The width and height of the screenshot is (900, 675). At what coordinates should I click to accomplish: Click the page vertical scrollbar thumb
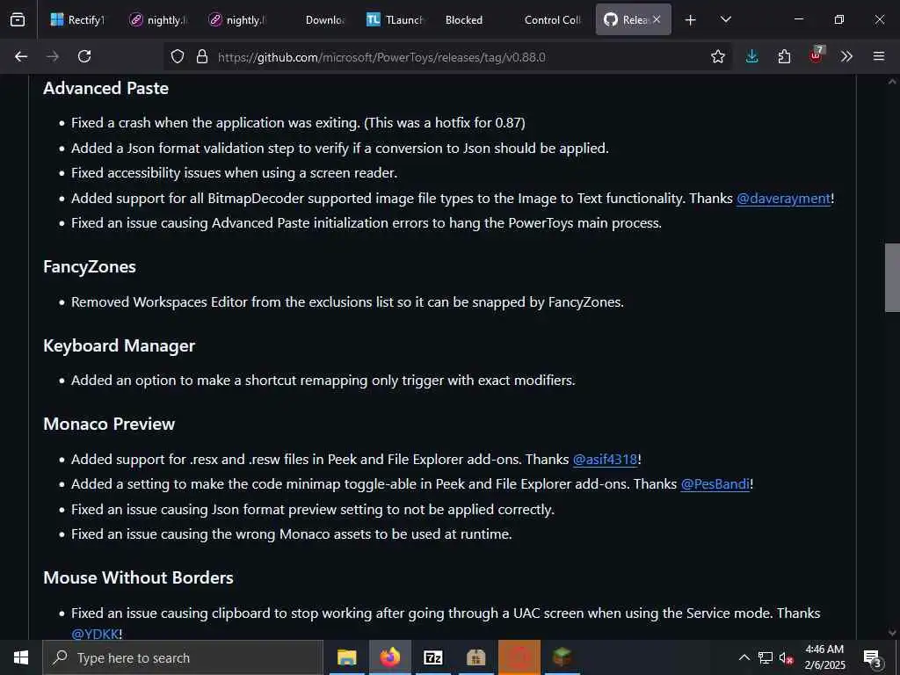[x=892, y=277]
